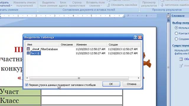The width and height of the screenshot is (189, 106).
Task: Click the horizontal scrollbar thumb in dialog
Action: (79, 78)
